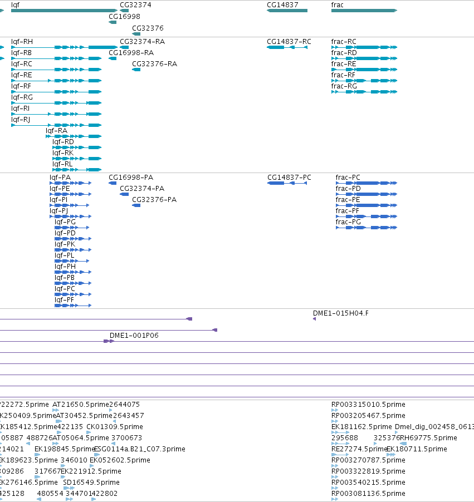Select protein lqf-PF

[x=73, y=306]
